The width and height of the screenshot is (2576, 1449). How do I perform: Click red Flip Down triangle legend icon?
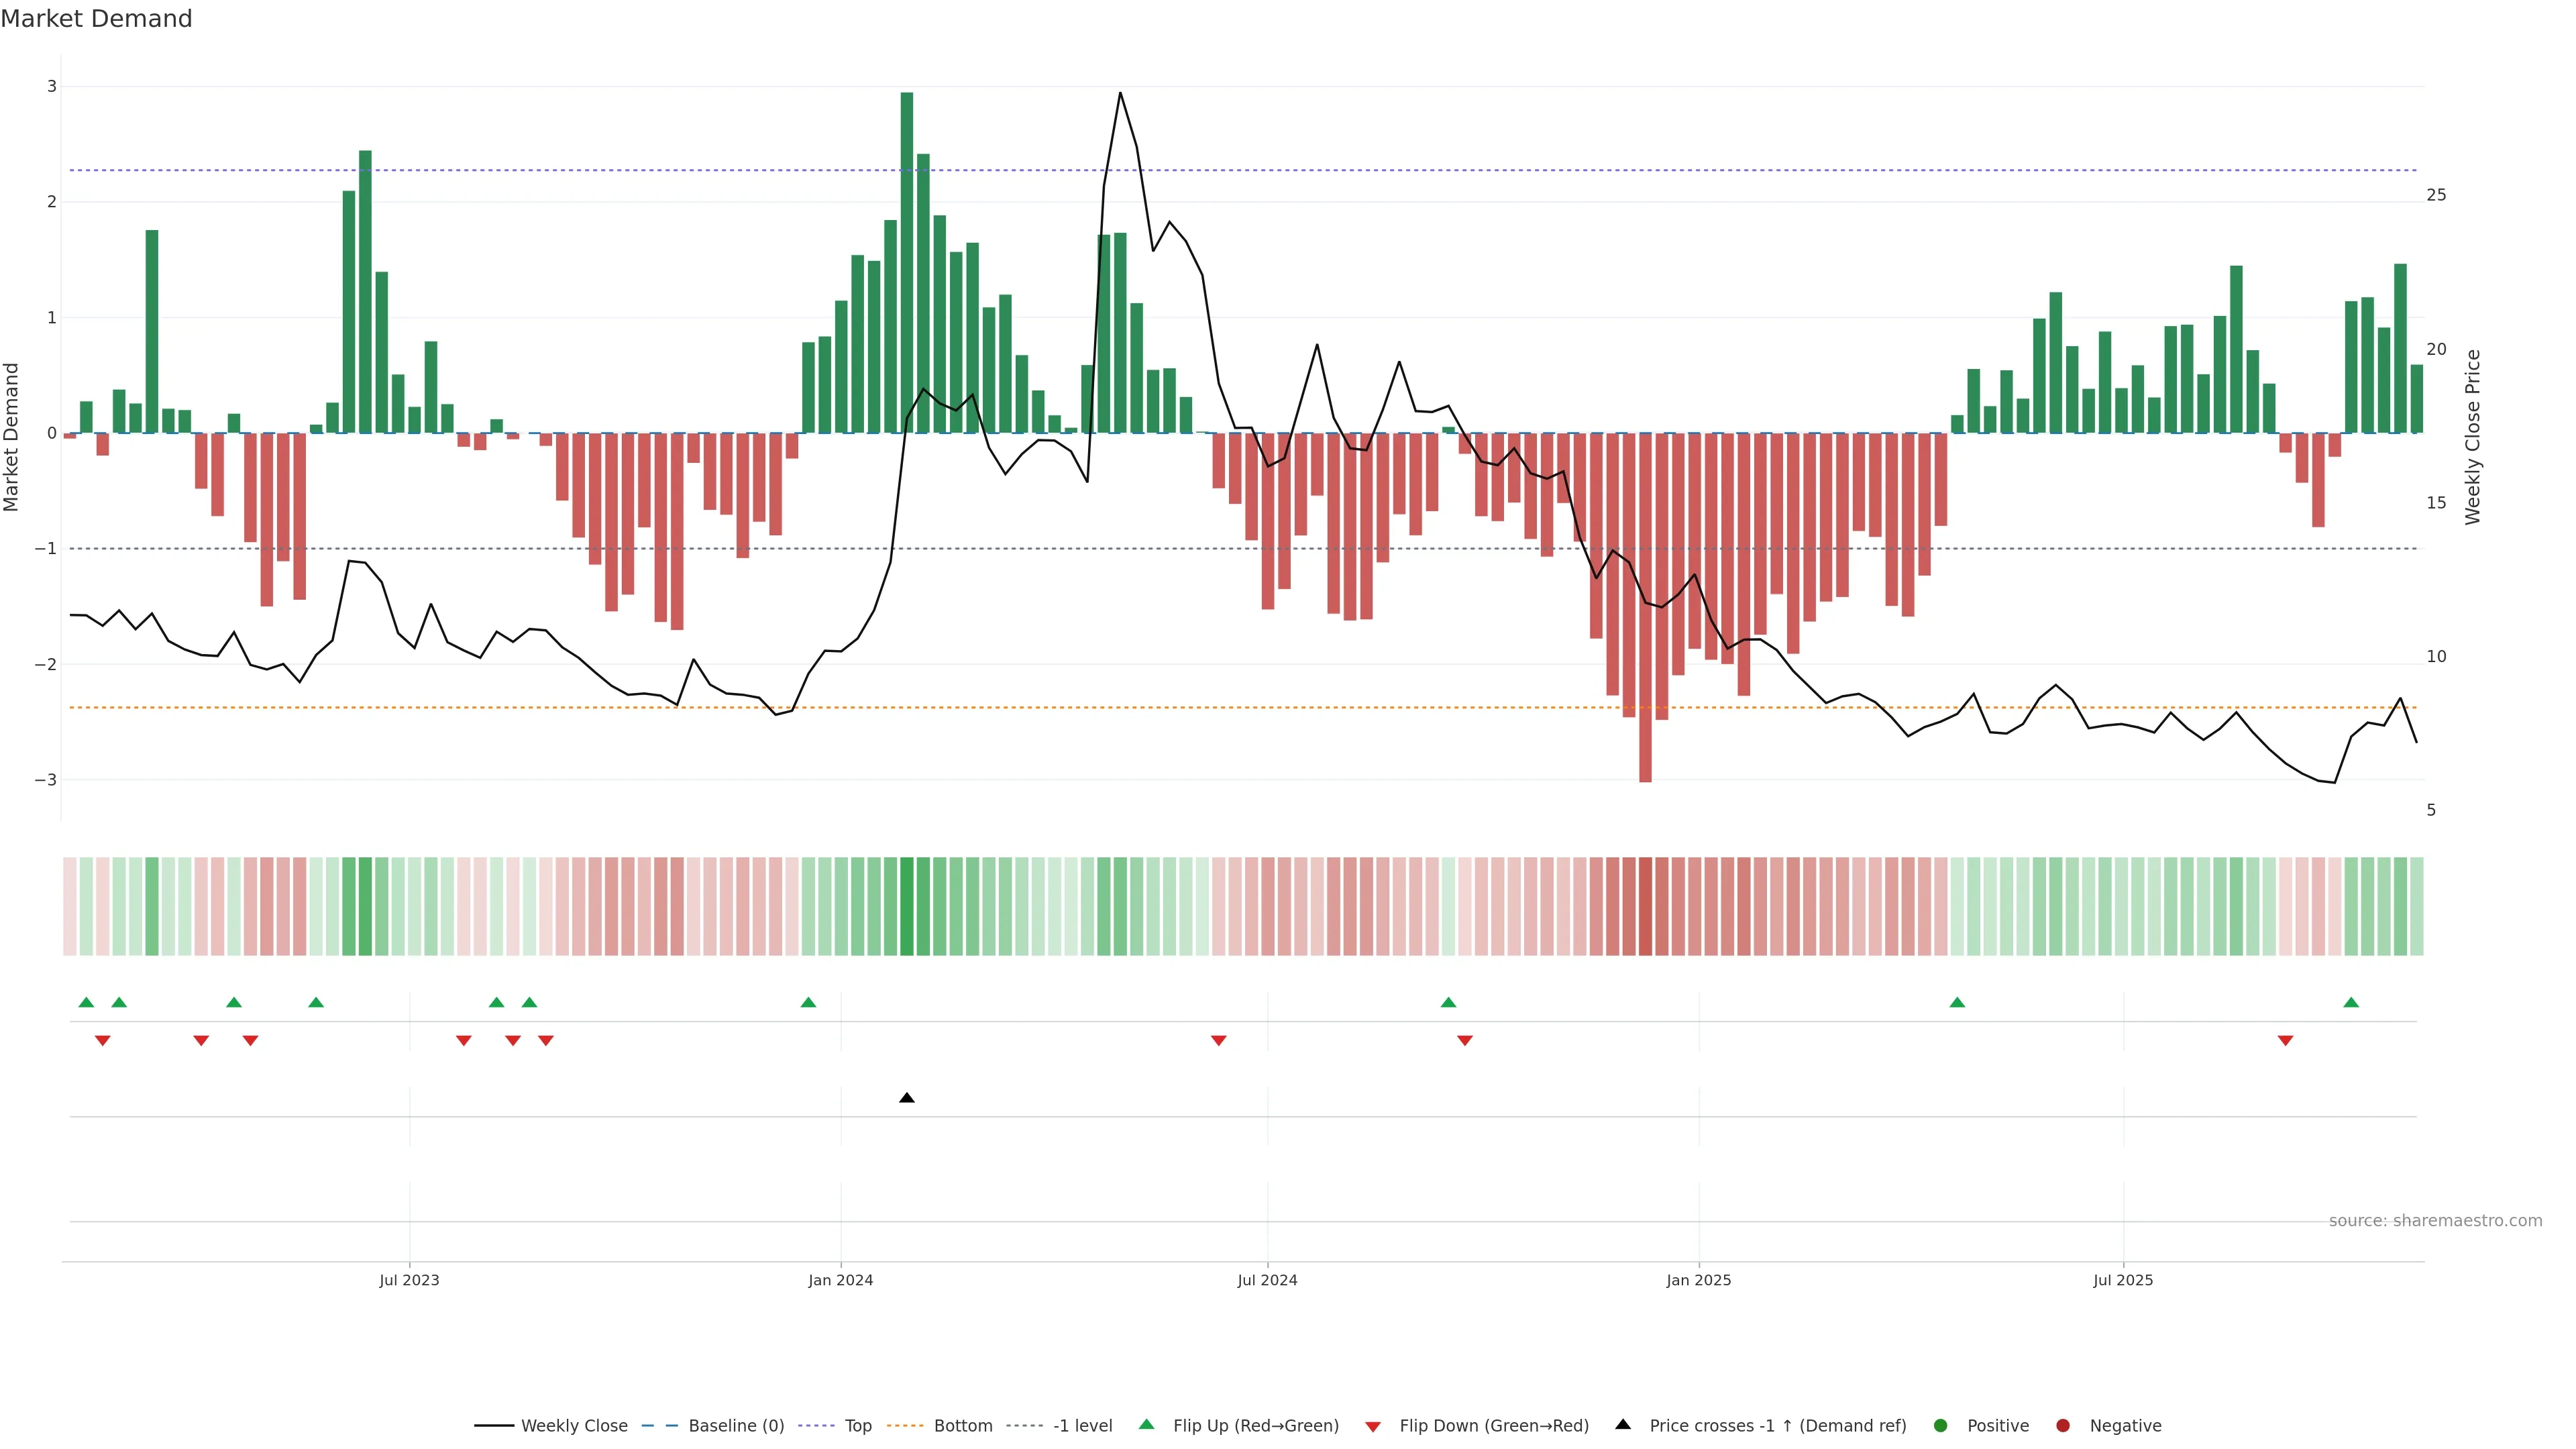1372,1426
